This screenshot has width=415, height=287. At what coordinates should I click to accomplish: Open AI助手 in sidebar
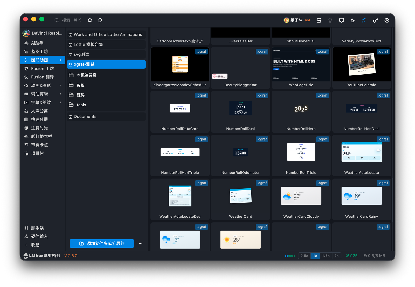pos(37,43)
